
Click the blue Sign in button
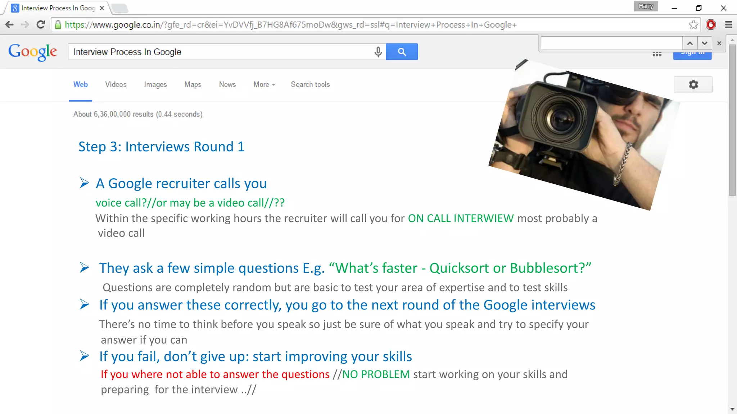(692, 56)
